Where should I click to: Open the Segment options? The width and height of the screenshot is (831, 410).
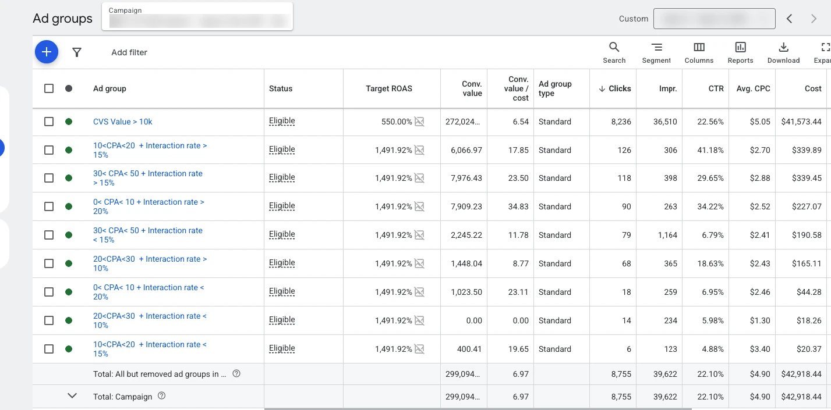pyautogui.click(x=656, y=52)
